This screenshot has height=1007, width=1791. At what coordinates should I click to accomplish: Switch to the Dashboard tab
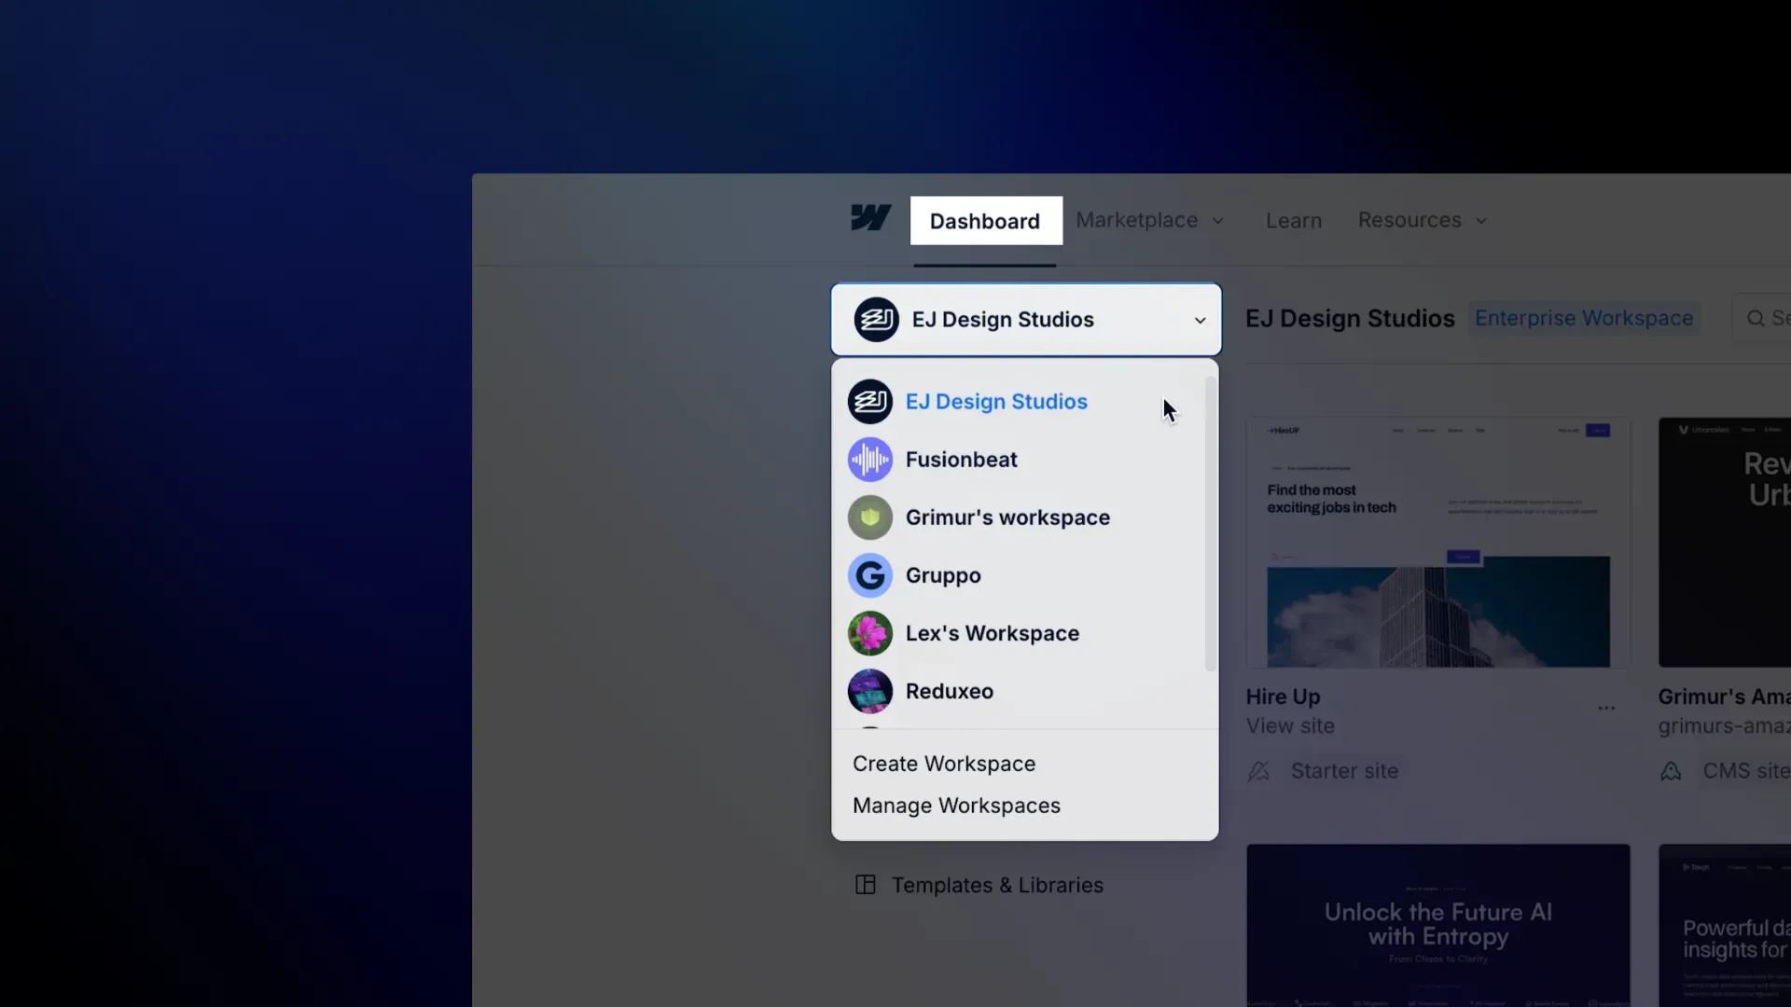point(985,220)
